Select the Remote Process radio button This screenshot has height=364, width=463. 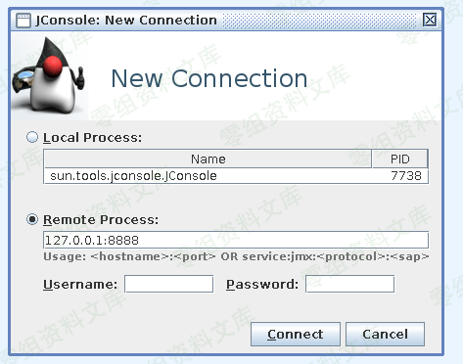point(32,219)
